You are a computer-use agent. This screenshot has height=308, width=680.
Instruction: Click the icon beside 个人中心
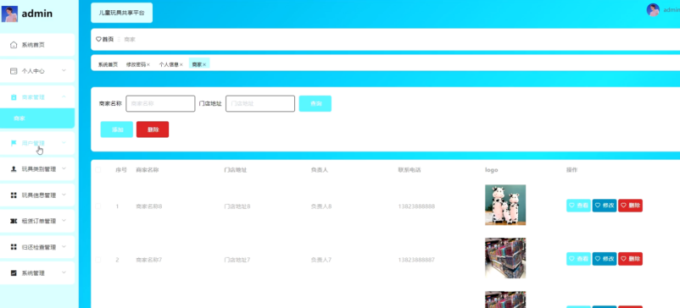[14, 71]
